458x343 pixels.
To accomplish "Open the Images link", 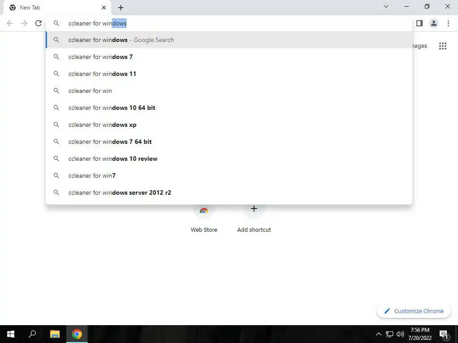I will coord(420,46).
